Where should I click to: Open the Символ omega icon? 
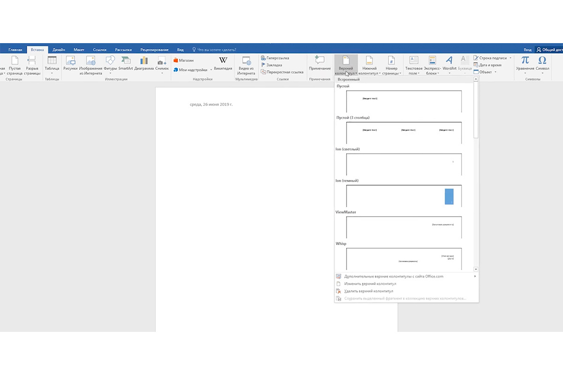pyautogui.click(x=542, y=60)
